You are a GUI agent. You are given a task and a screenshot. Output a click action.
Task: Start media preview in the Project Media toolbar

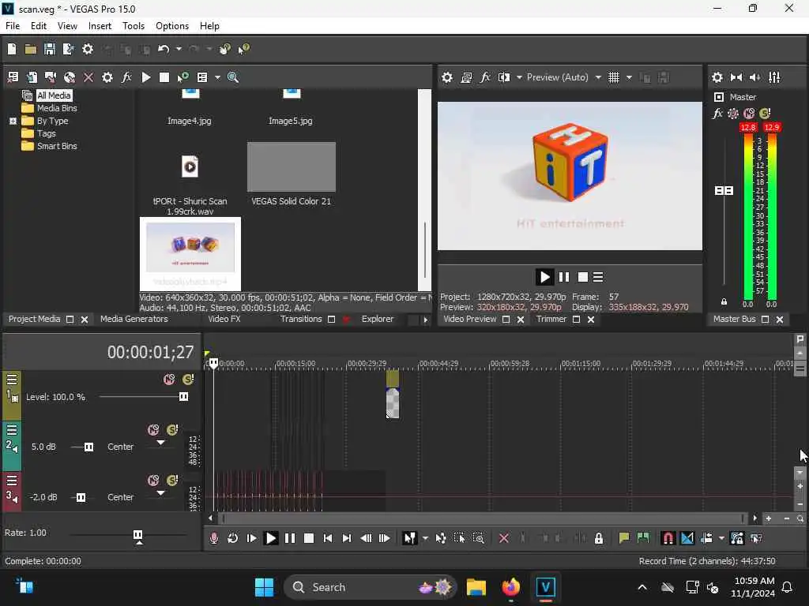pos(146,77)
